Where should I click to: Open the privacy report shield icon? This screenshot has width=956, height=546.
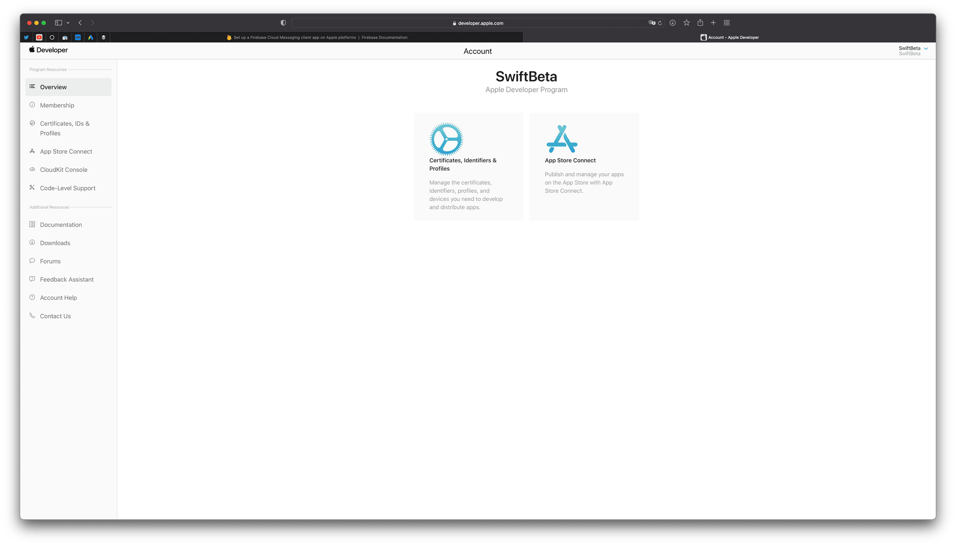pyautogui.click(x=283, y=23)
